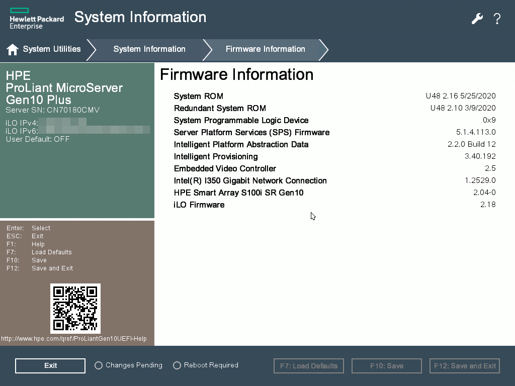515x386 pixels.
Task: Select Redundant System ROM row
Action: point(334,109)
